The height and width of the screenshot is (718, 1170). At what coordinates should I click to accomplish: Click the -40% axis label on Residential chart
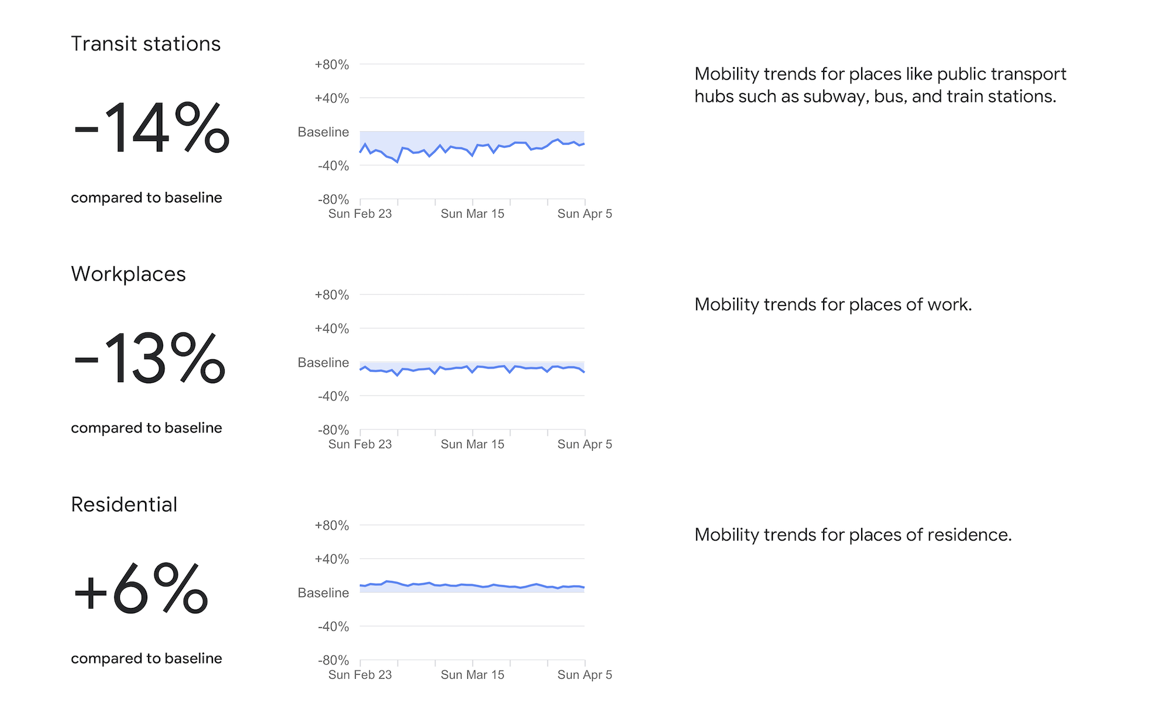[x=333, y=627]
